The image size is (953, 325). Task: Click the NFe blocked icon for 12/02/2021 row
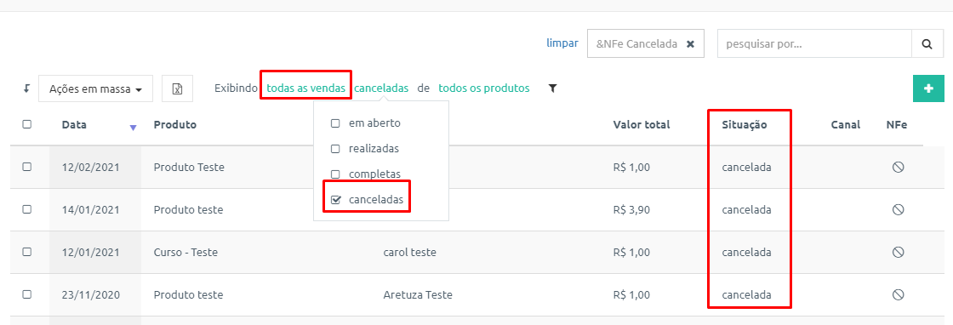coord(898,167)
